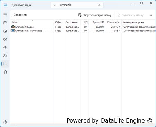
Task: Close the Task Manager window
Action: 151,3
